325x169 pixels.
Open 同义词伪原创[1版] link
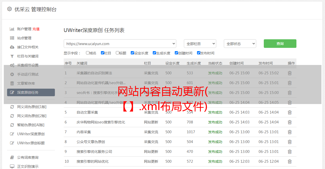point(32,107)
